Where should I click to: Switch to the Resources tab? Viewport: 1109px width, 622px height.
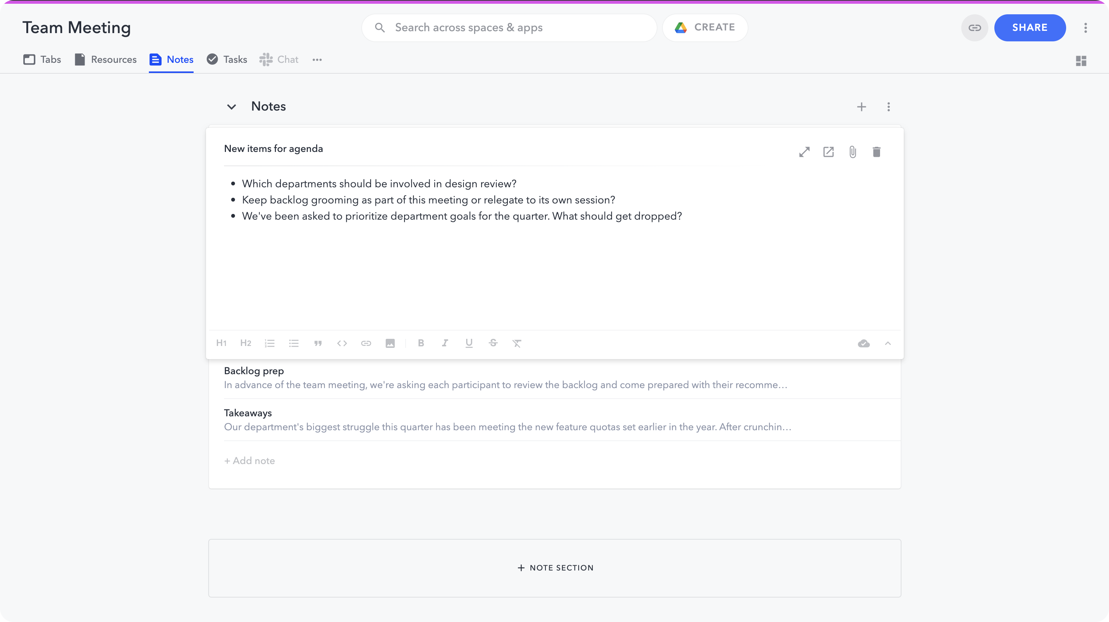click(106, 59)
